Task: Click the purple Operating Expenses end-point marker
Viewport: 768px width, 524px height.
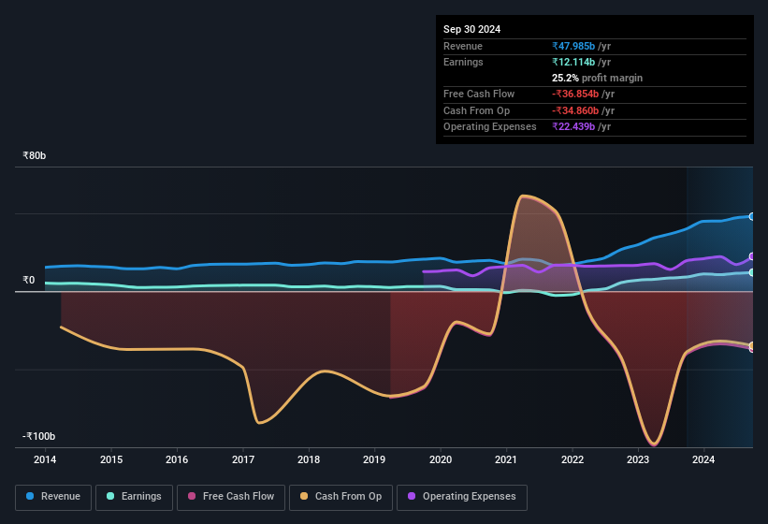Action: pyautogui.click(x=752, y=257)
